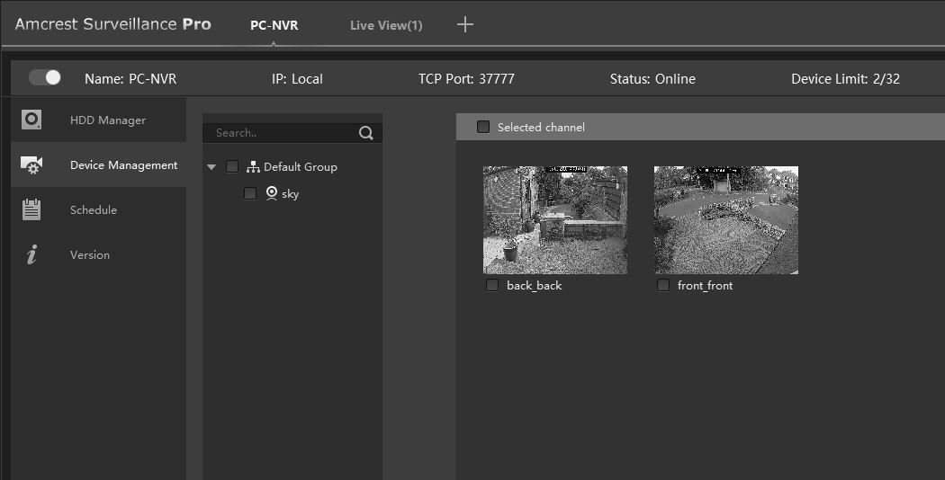
Task: Tick the Selected channel checkbox
Action: coord(482,127)
